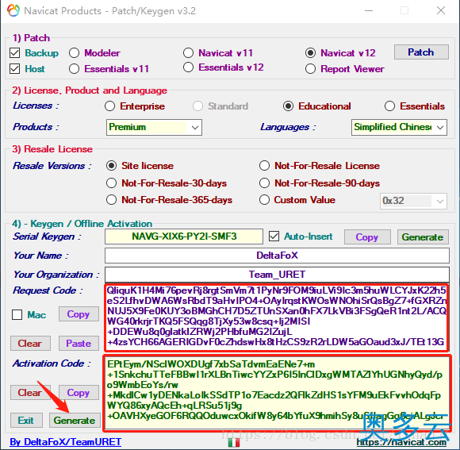This screenshot has width=460, height=450.
Task: Click the Patch button
Action: (x=421, y=52)
